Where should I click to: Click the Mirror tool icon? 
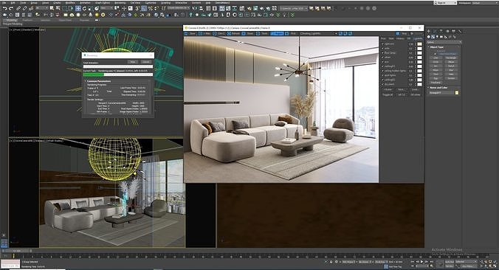click(194, 8)
